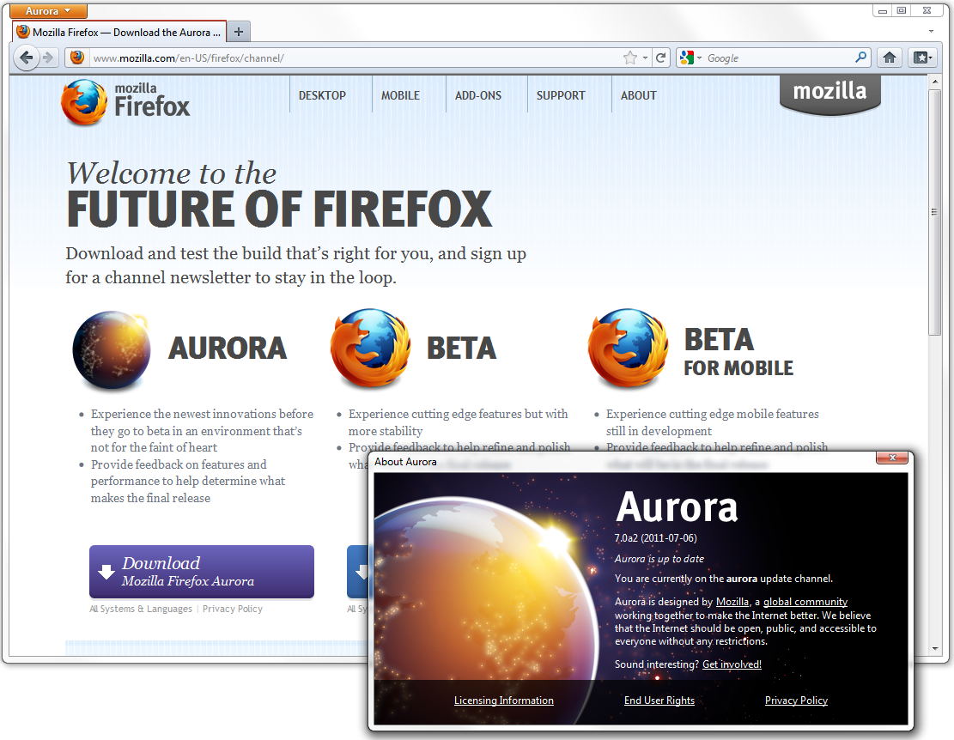Open the Bookmarks icon beside Home button
The height and width of the screenshot is (740, 954).
point(921,58)
